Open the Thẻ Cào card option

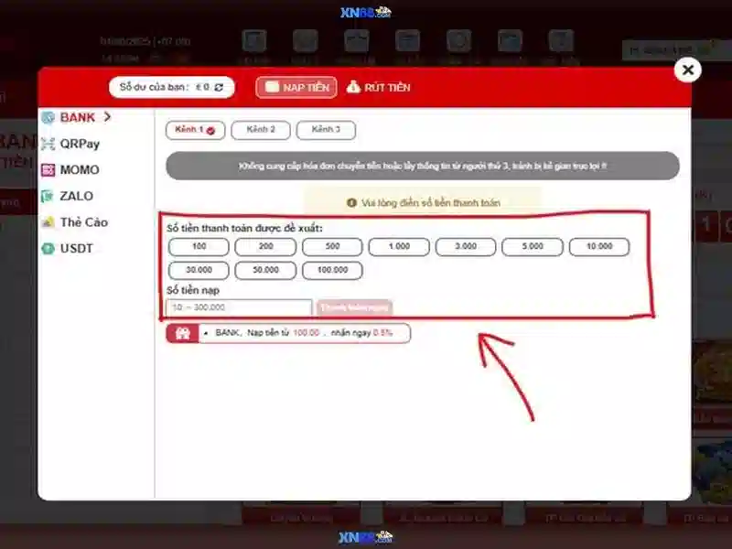tap(48, 222)
